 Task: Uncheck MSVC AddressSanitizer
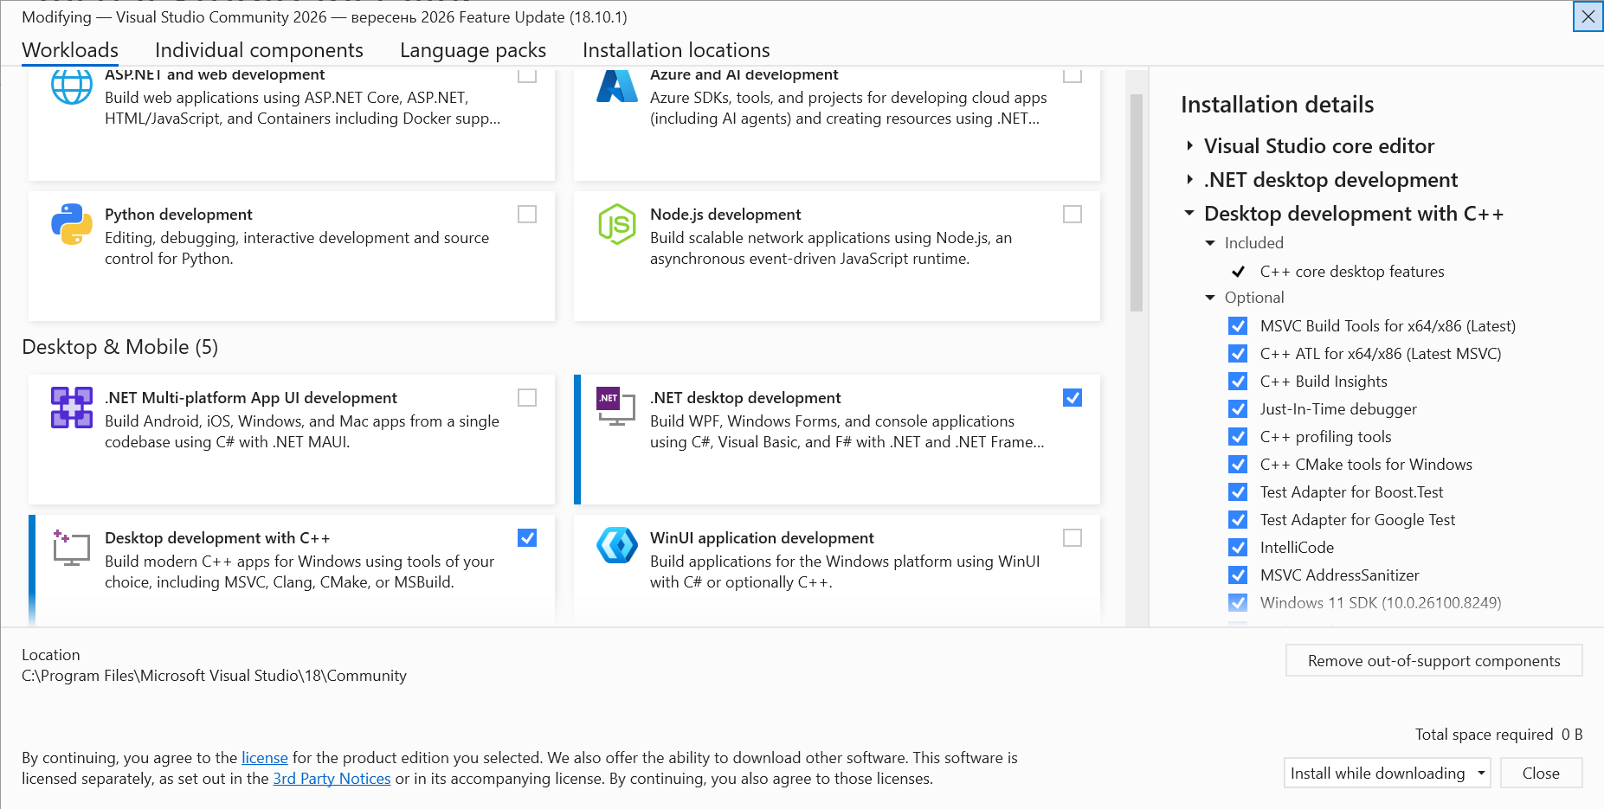pos(1239,575)
